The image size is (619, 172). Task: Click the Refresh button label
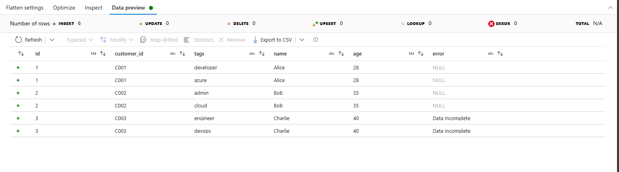pyautogui.click(x=33, y=40)
